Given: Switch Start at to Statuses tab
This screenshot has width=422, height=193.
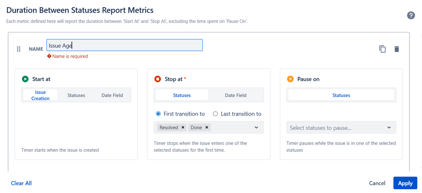Looking at the screenshot, I should click(x=76, y=95).
